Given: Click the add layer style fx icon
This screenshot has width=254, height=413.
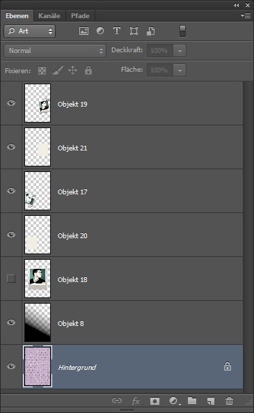Looking at the screenshot, I should click(x=136, y=401).
